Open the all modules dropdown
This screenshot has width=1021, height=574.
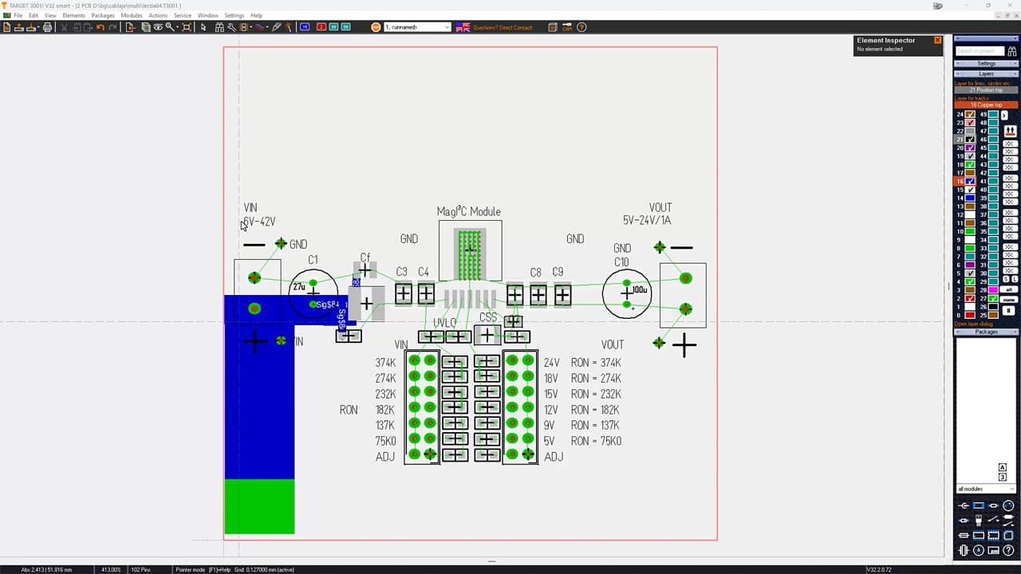[986, 489]
